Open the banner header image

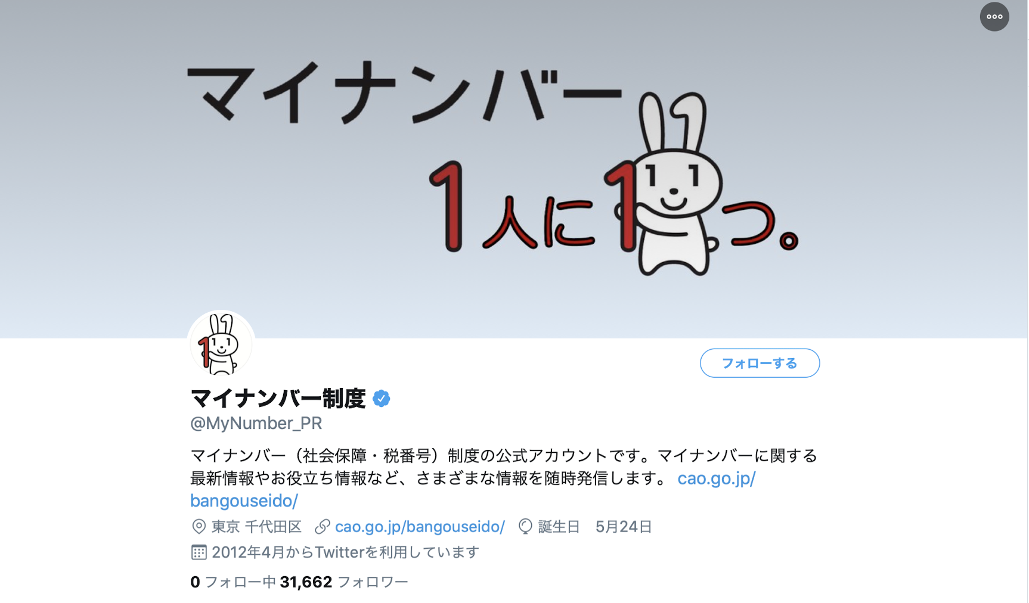(x=514, y=169)
